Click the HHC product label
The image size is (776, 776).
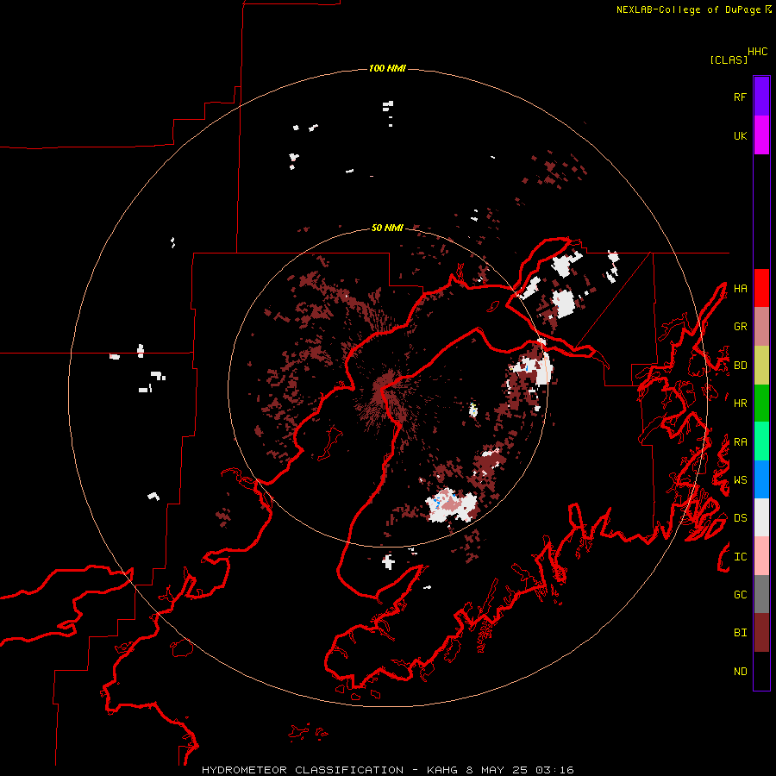click(x=757, y=52)
